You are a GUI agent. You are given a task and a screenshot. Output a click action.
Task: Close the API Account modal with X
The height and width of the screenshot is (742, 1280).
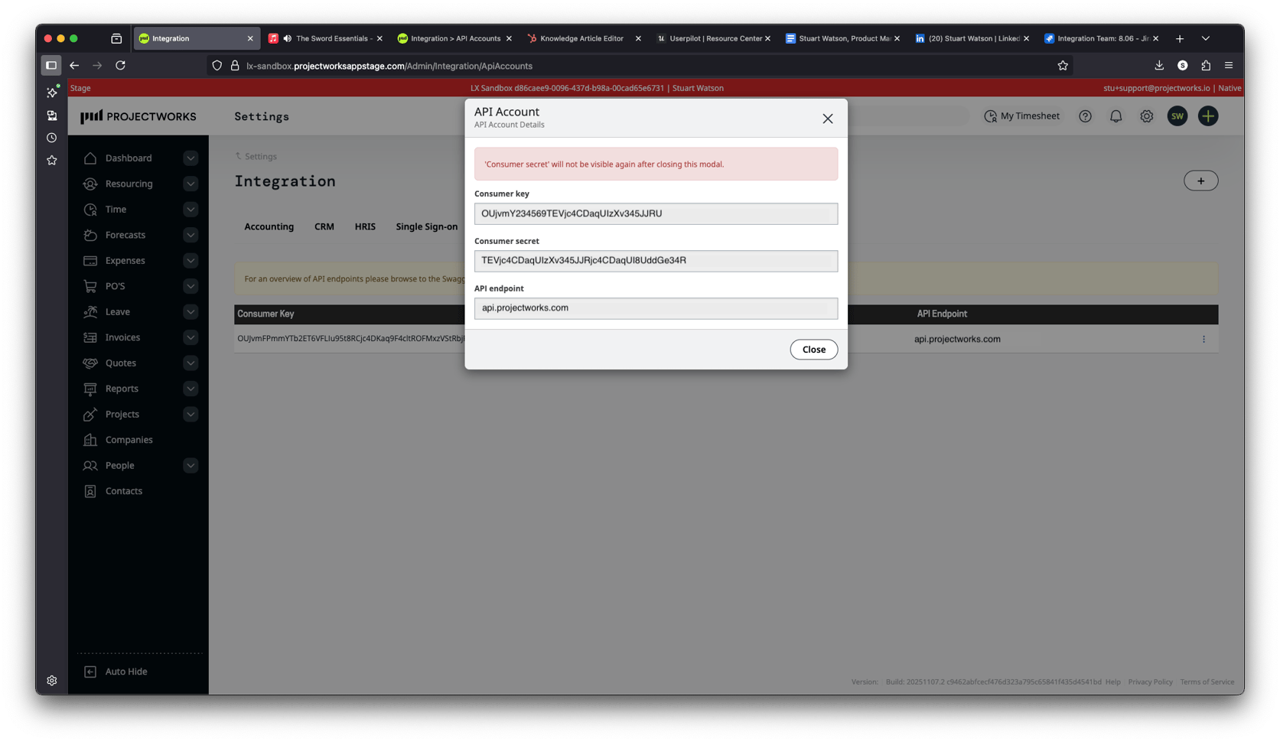tap(827, 119)
